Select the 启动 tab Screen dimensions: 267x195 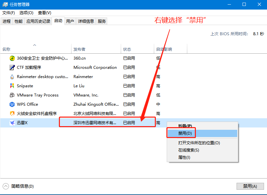(58, 21)
